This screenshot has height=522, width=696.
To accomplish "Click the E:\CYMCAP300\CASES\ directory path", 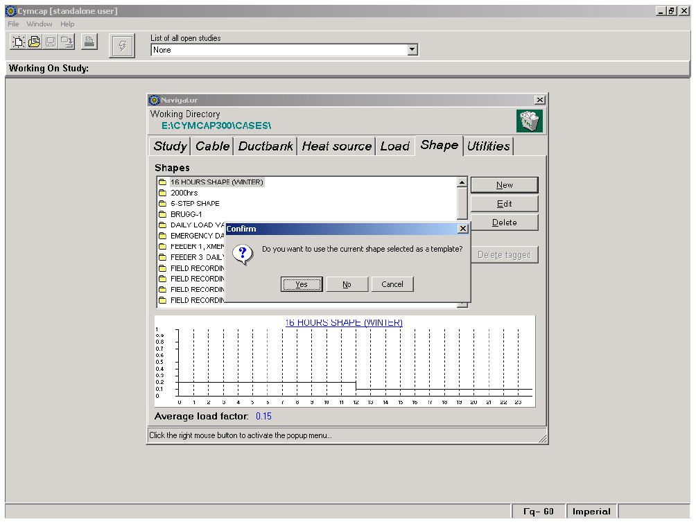I will [x=216, y=125].
